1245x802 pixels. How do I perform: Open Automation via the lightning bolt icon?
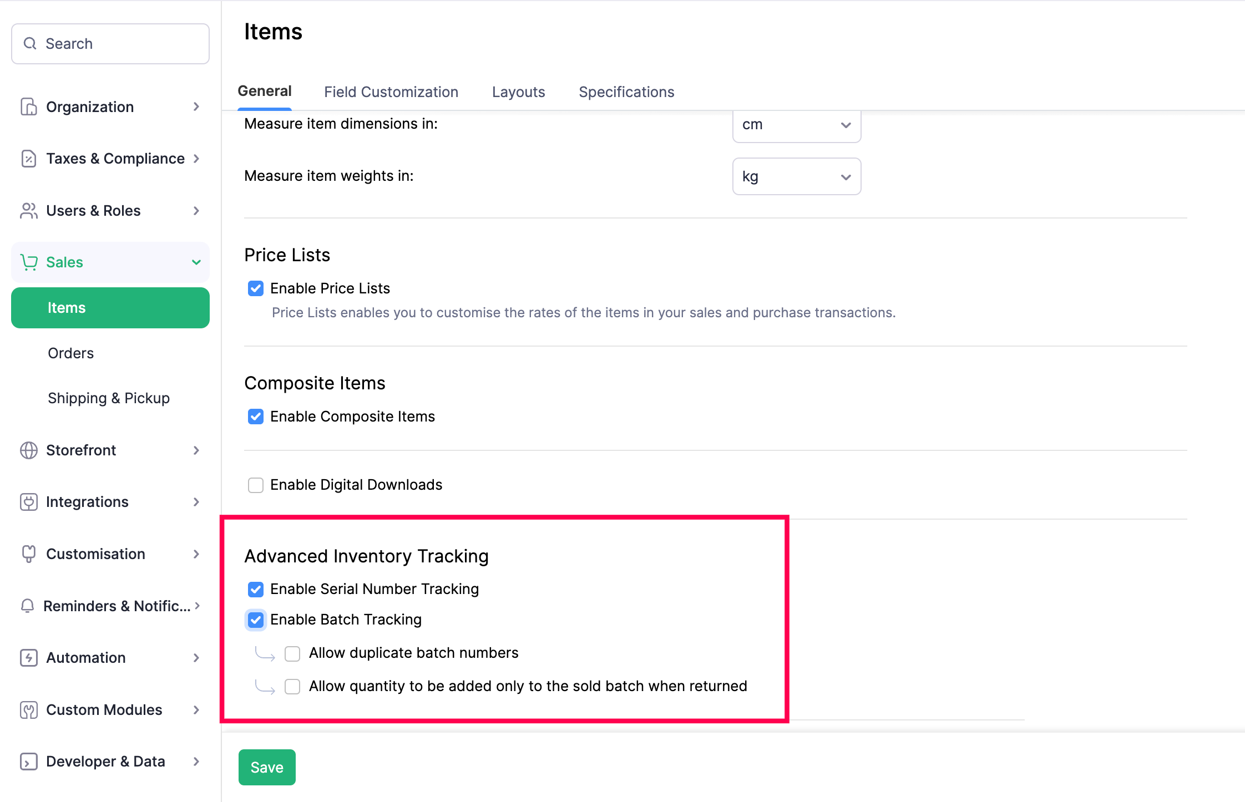click(x=28, y=658)
